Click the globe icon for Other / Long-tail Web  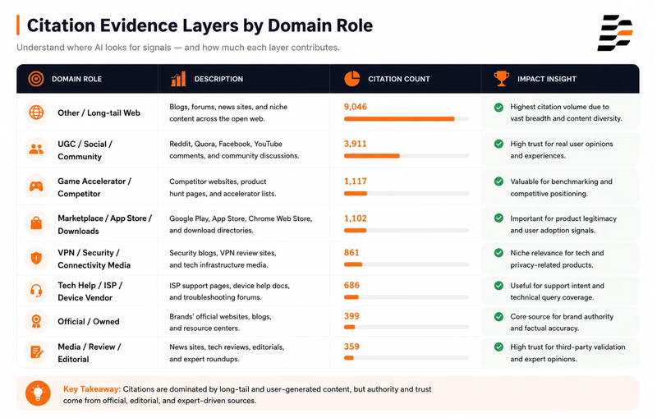coord(36,113)
